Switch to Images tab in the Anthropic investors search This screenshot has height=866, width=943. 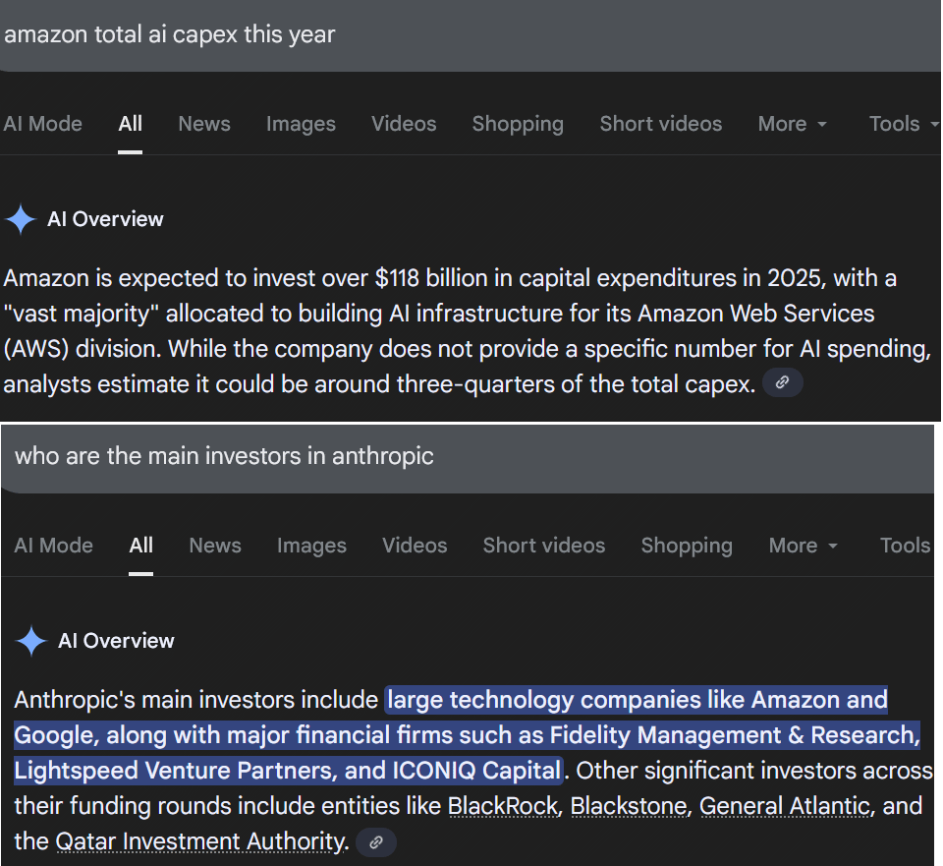coord(311,546)
